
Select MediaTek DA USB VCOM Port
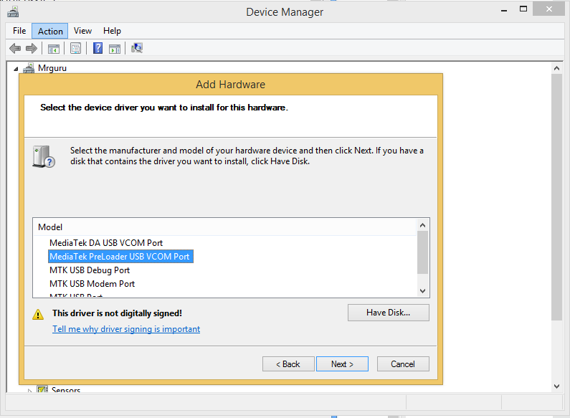click(x=106, y=243)
